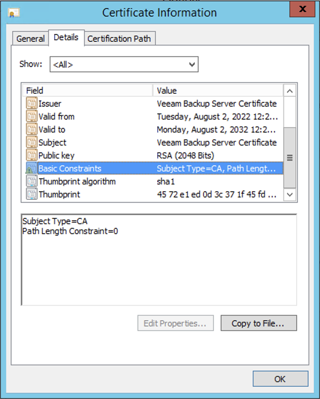320x399 pixels.
Task: Click the Copy to File button
Action: [259, 323]
